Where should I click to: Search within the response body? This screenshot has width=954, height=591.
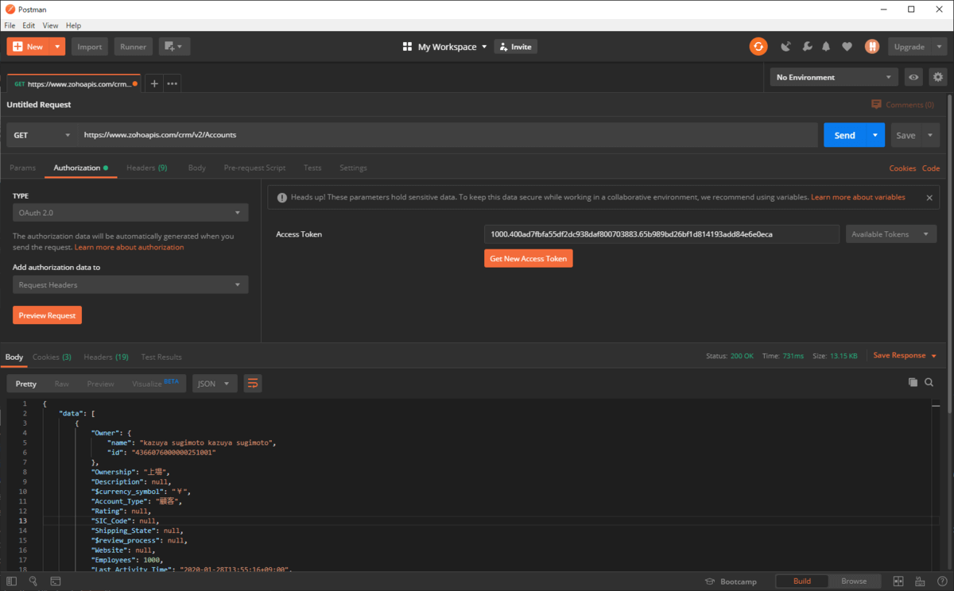[929, 382]
